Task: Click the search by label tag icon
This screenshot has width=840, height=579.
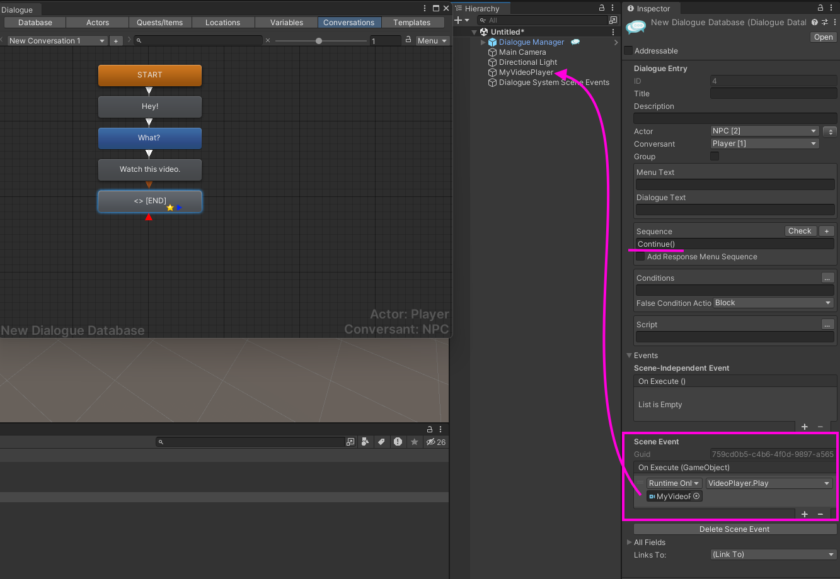Action: pyautogui.click(x=381, y=442)
